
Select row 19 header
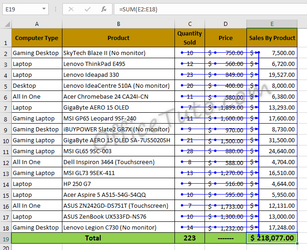pyautogui.click(x=5, y=238)
